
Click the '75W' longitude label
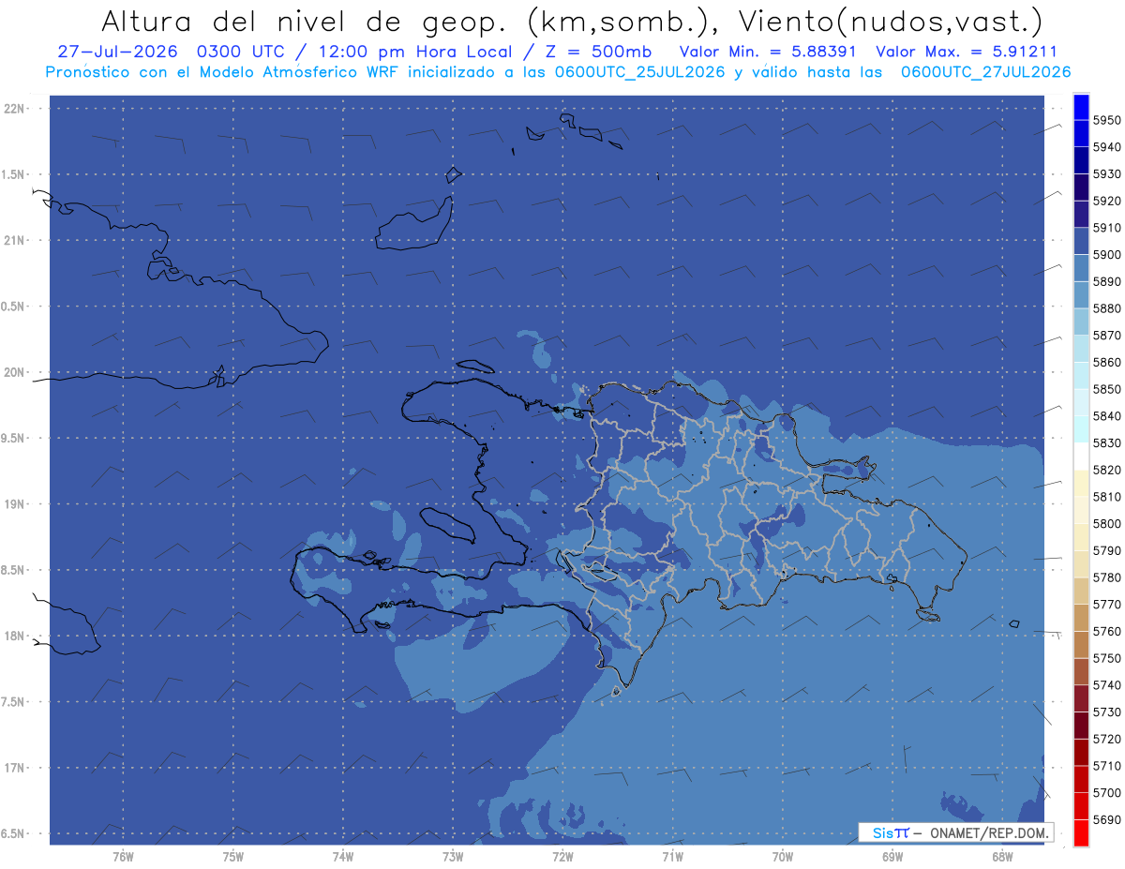(233, 856)
